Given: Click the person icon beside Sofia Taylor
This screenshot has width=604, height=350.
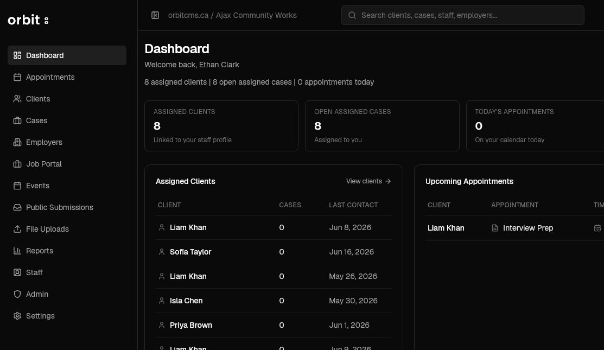Looking at the screenshot, I should [x=162, y=252].
